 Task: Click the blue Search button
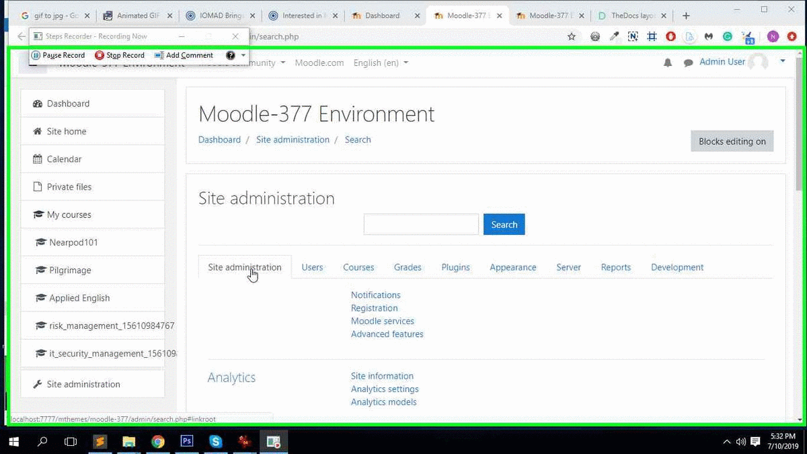point(504,225)
